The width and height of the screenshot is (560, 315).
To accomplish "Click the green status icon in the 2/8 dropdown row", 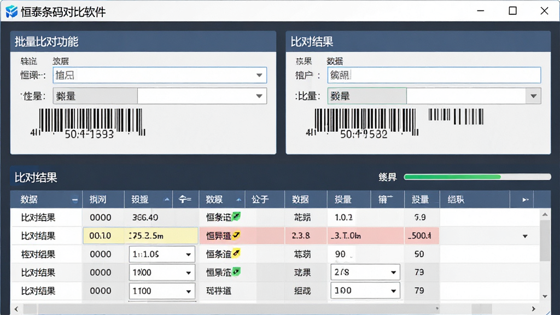I will click(236, 272).
